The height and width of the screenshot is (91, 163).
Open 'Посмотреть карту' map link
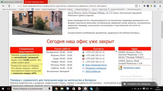coord(132,68)
